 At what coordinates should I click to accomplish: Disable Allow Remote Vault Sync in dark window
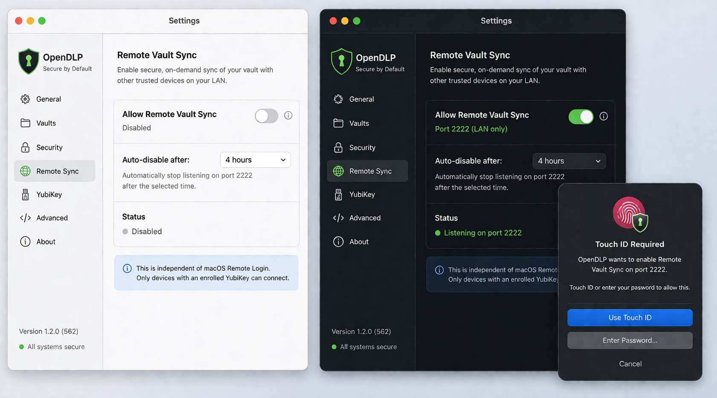point(581,117)
